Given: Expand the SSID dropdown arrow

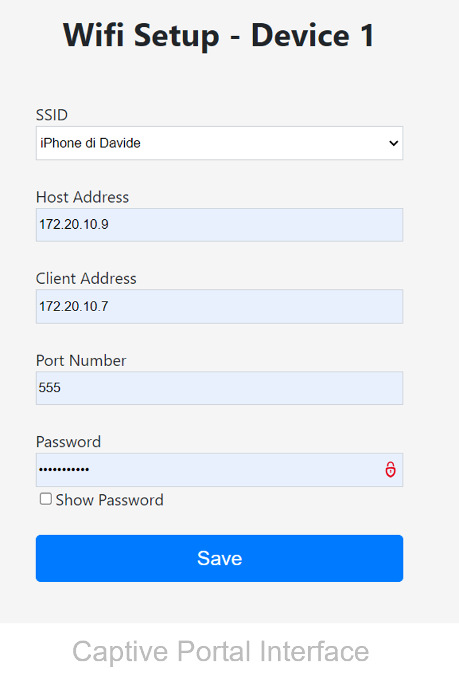Looking at the screenshot, I should pyautogui.click(x=394, y=143).
